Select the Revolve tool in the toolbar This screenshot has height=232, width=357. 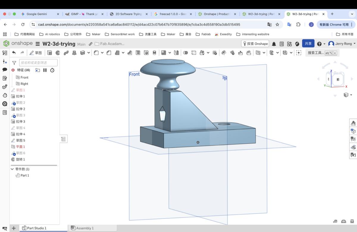[x=58, y=53]
